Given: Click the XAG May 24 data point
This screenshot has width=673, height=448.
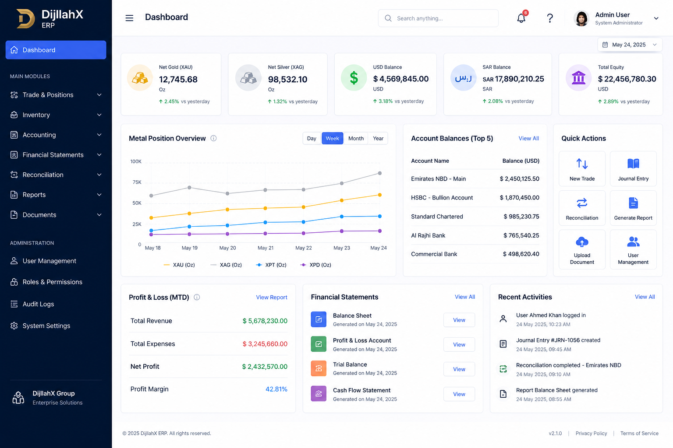Looking at the screenshot, I should pyautogui.click(x=380, y=173).
